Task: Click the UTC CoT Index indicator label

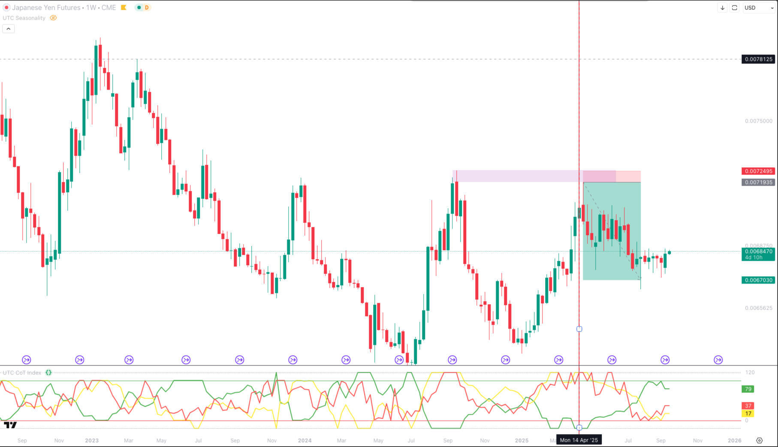Action: pos(22,373)
